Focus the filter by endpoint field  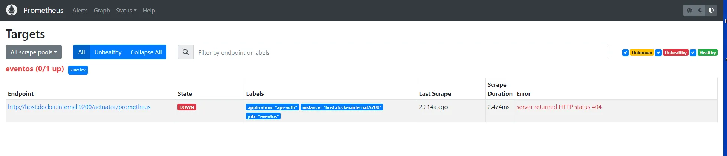click(401, 52)
